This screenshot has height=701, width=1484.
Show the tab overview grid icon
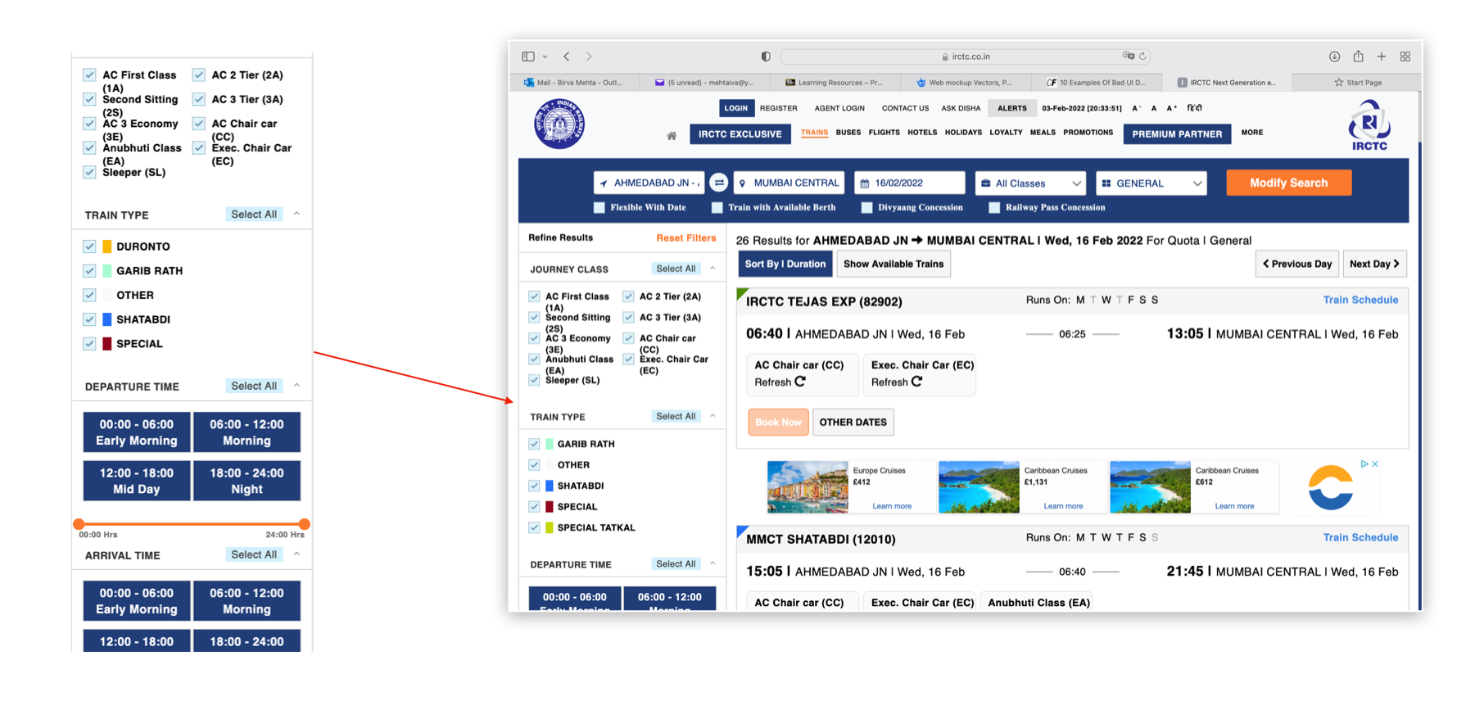1405,57
